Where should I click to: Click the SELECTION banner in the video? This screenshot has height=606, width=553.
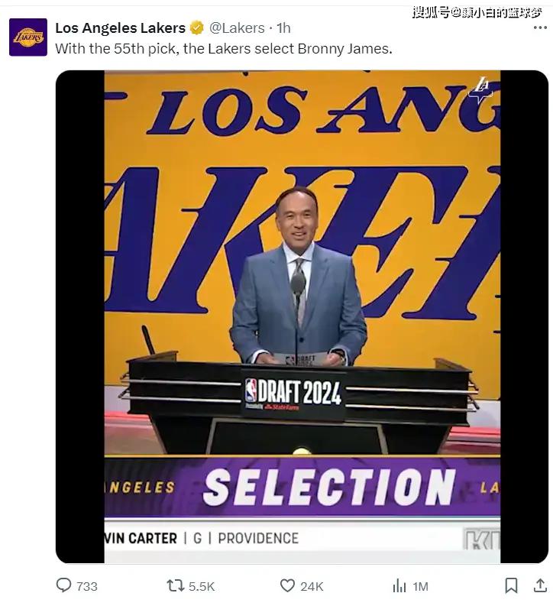329,487
